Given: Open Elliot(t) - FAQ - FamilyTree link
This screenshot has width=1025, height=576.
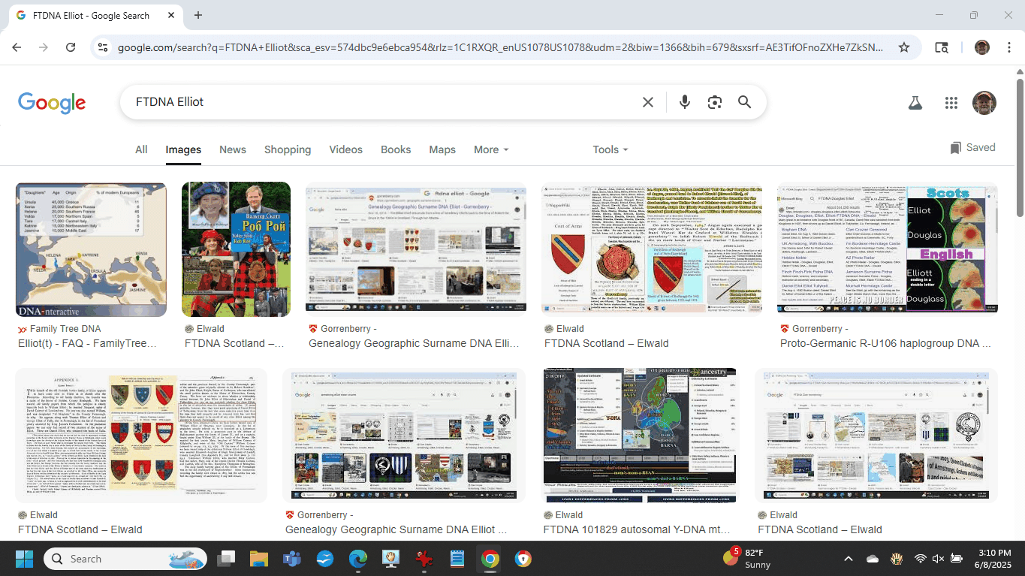Looking at the screenshot, I should [x=89, y=343].
